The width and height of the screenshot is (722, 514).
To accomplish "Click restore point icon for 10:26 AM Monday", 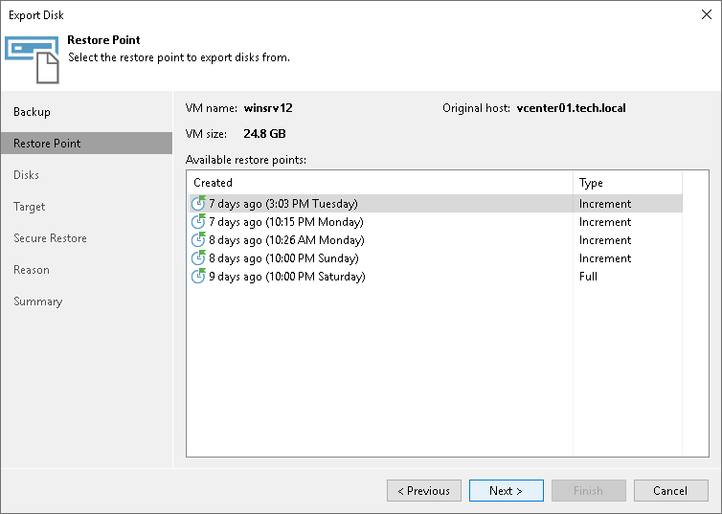I will [x=198, y=240].
